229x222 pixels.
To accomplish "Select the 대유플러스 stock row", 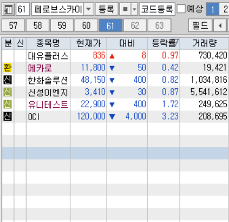I will coord(115,56).
